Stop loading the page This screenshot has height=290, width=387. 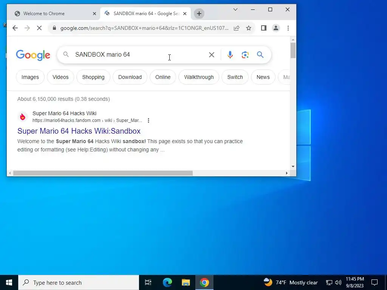click(x=39, y=28)
